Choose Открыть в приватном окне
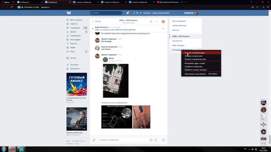The width and height of the screenshot is (271, 152). 201,59
